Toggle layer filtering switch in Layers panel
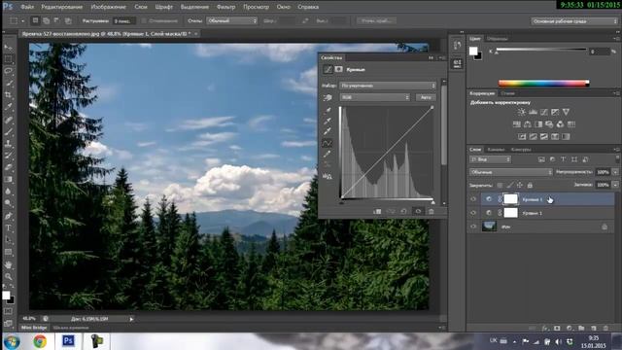This screenshot has width=622, height=350. coord(617,158)
